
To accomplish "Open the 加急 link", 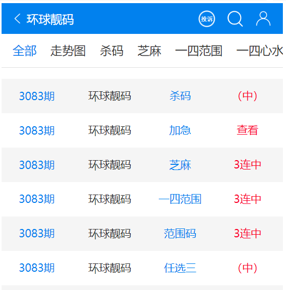I will 180,130.
